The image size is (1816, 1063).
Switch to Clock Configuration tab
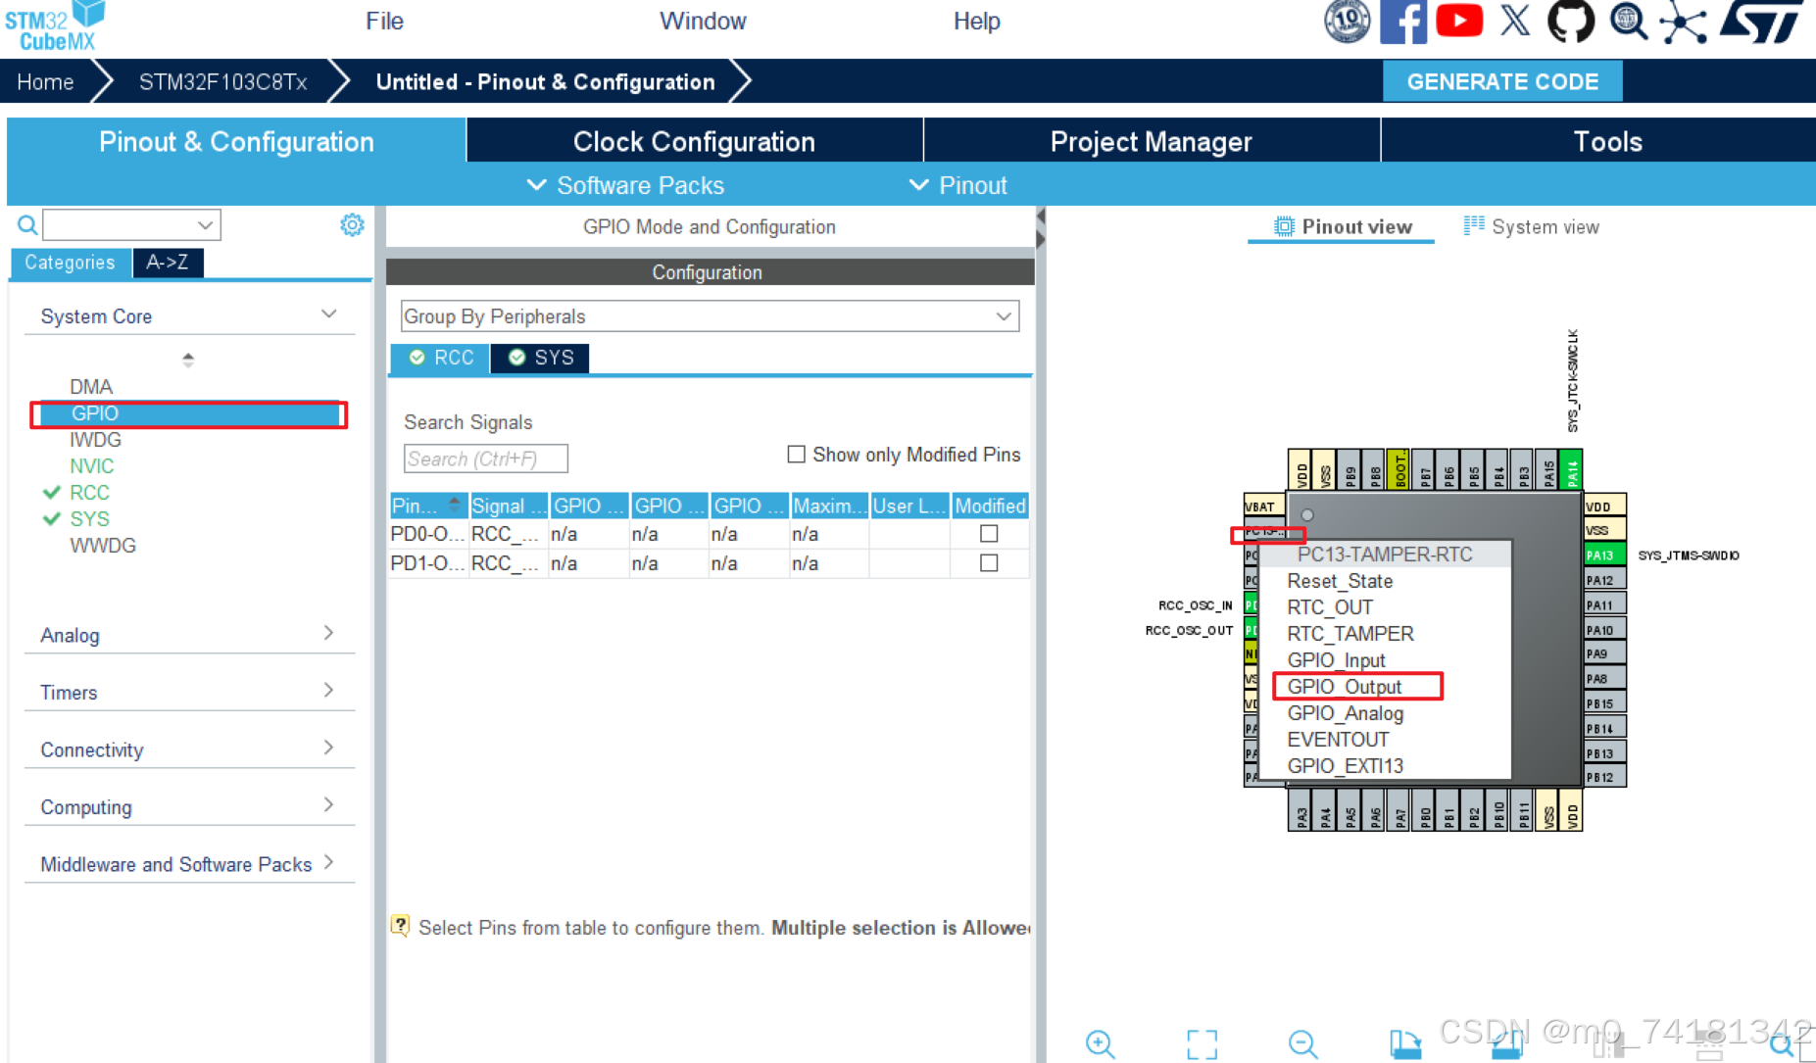694,141
